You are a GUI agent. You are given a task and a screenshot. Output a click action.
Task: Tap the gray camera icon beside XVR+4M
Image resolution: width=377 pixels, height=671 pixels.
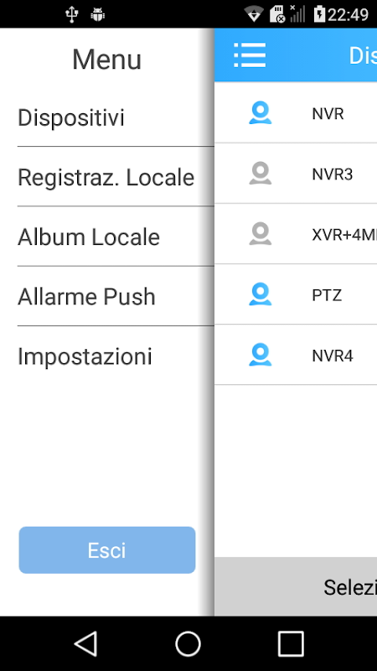(261, 234)
